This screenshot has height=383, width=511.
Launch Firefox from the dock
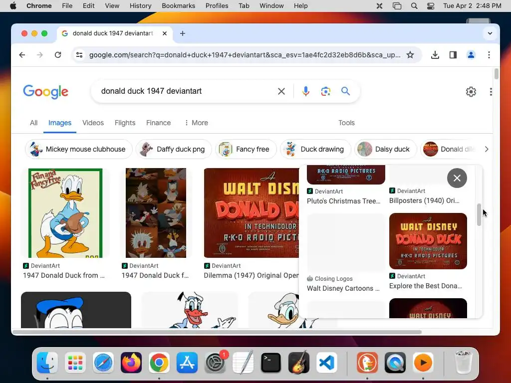tap(131, 363)
